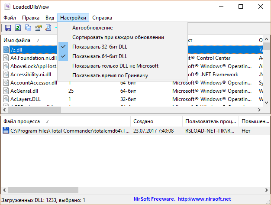Sort by 'Файл процесса' column header
271x205 pixels.
(x=22, y=121)
